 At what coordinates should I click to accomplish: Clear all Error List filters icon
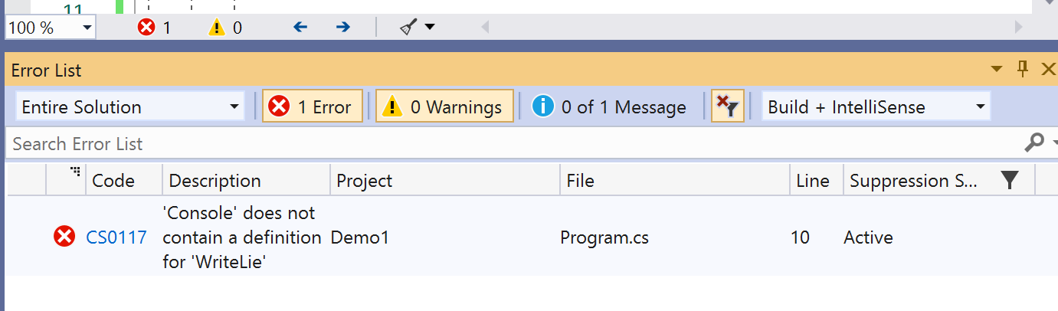pyautogui.click(x=727, y=107)
